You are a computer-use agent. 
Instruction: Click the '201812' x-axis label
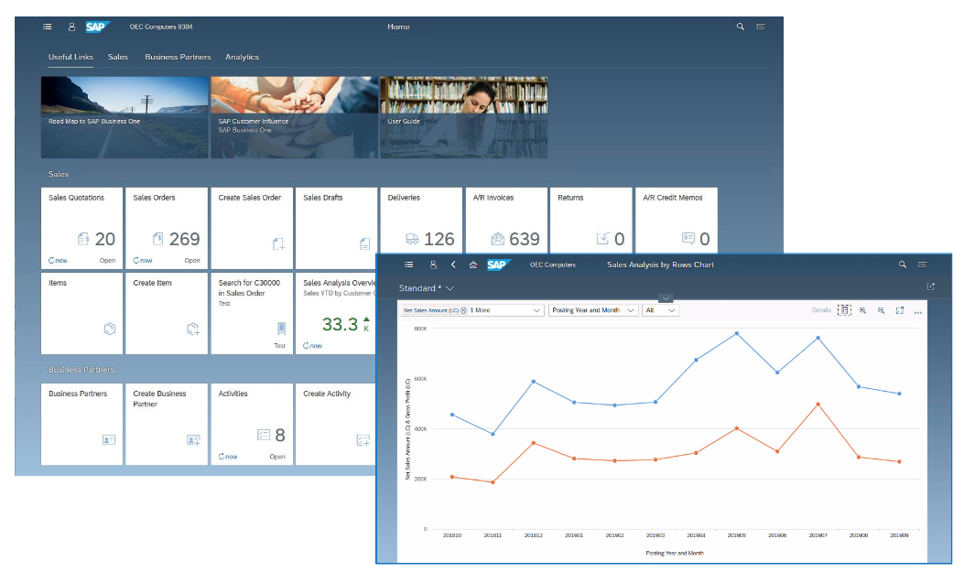pos(533,535)
